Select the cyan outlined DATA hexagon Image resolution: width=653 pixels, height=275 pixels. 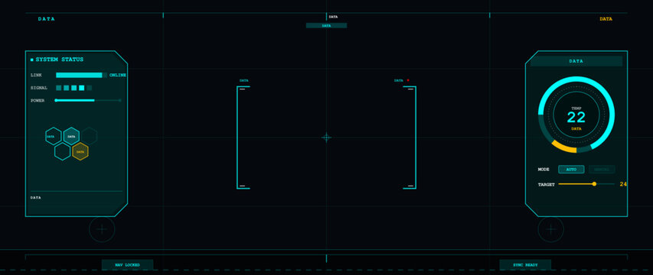54,136
